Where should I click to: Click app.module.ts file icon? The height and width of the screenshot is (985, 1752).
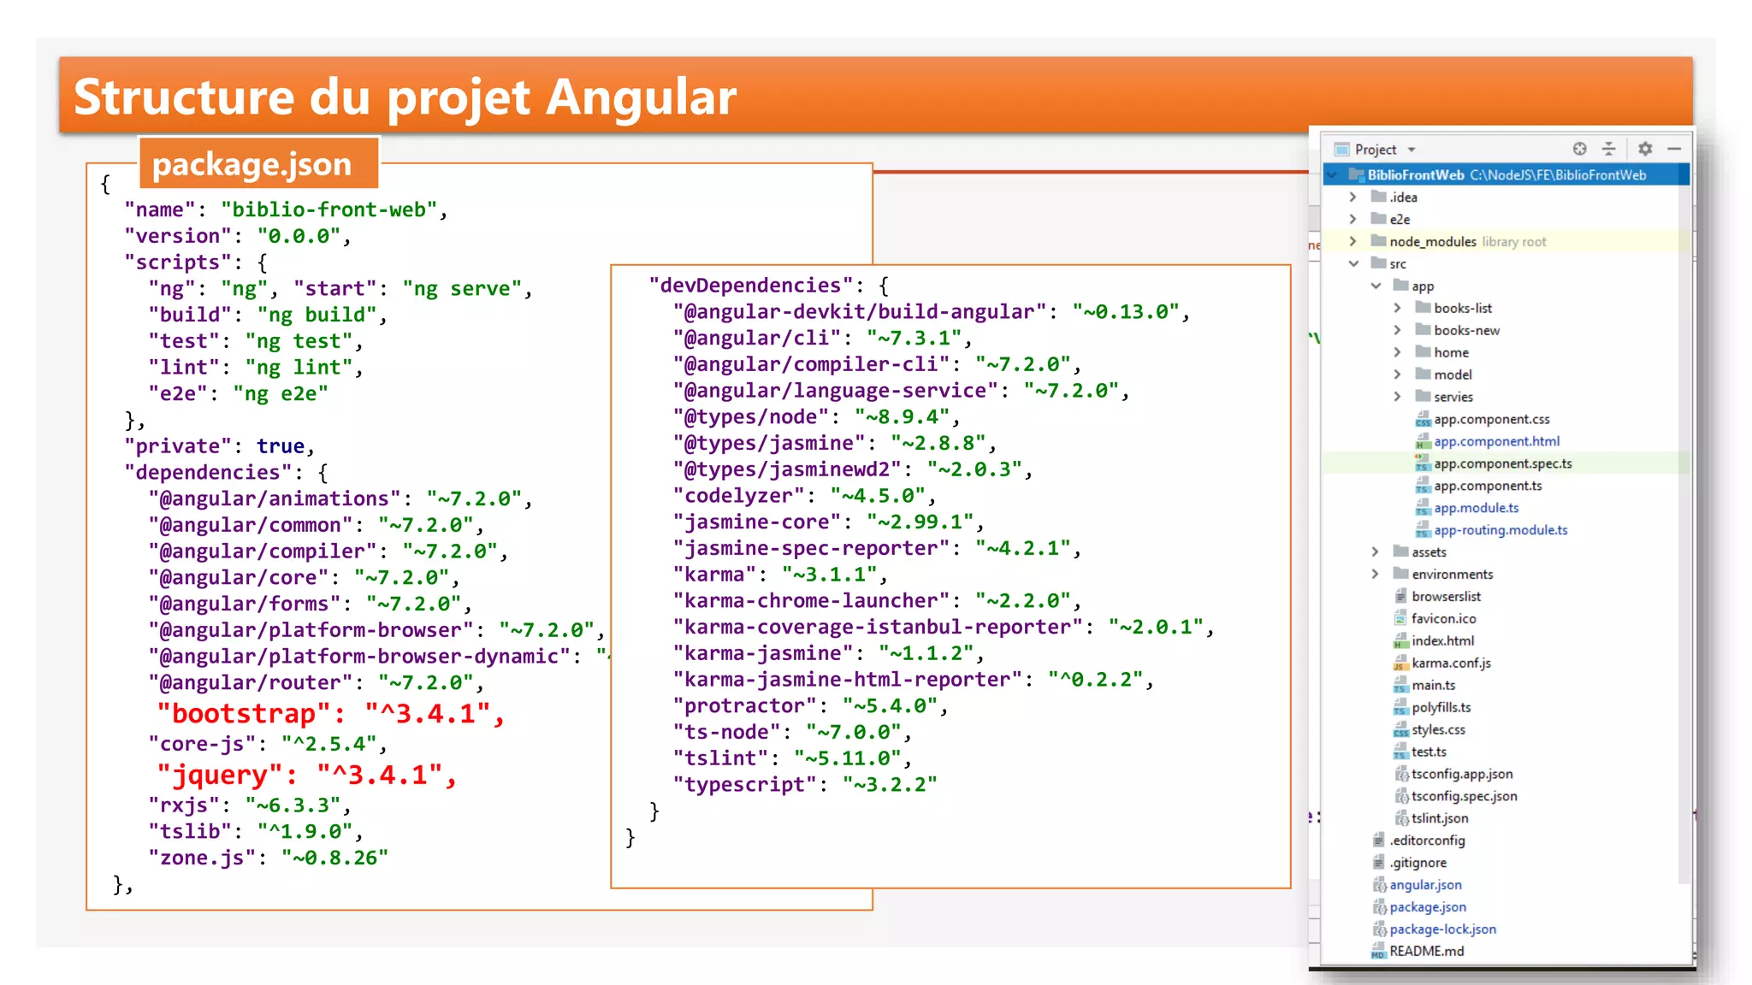point(1423,508)
